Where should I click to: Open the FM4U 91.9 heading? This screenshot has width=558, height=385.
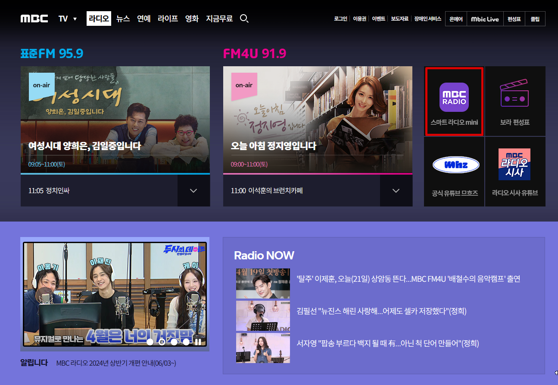(x=255, y=54)
